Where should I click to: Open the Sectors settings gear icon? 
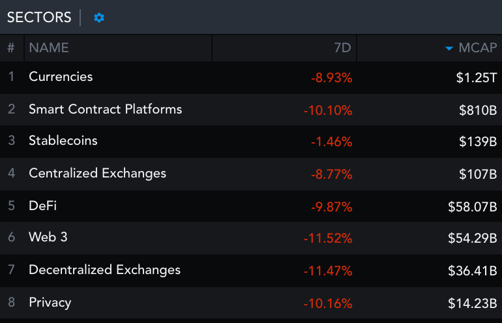click(x=99, y=18)
